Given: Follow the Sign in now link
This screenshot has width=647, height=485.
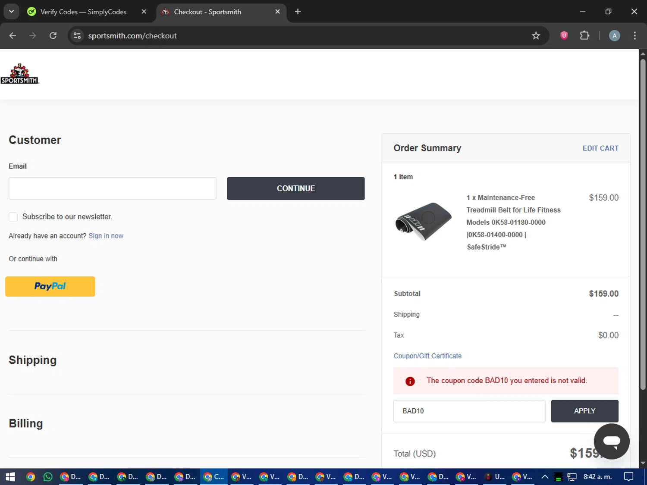Looking at the screenshot, I should click(x=106, y=236).
